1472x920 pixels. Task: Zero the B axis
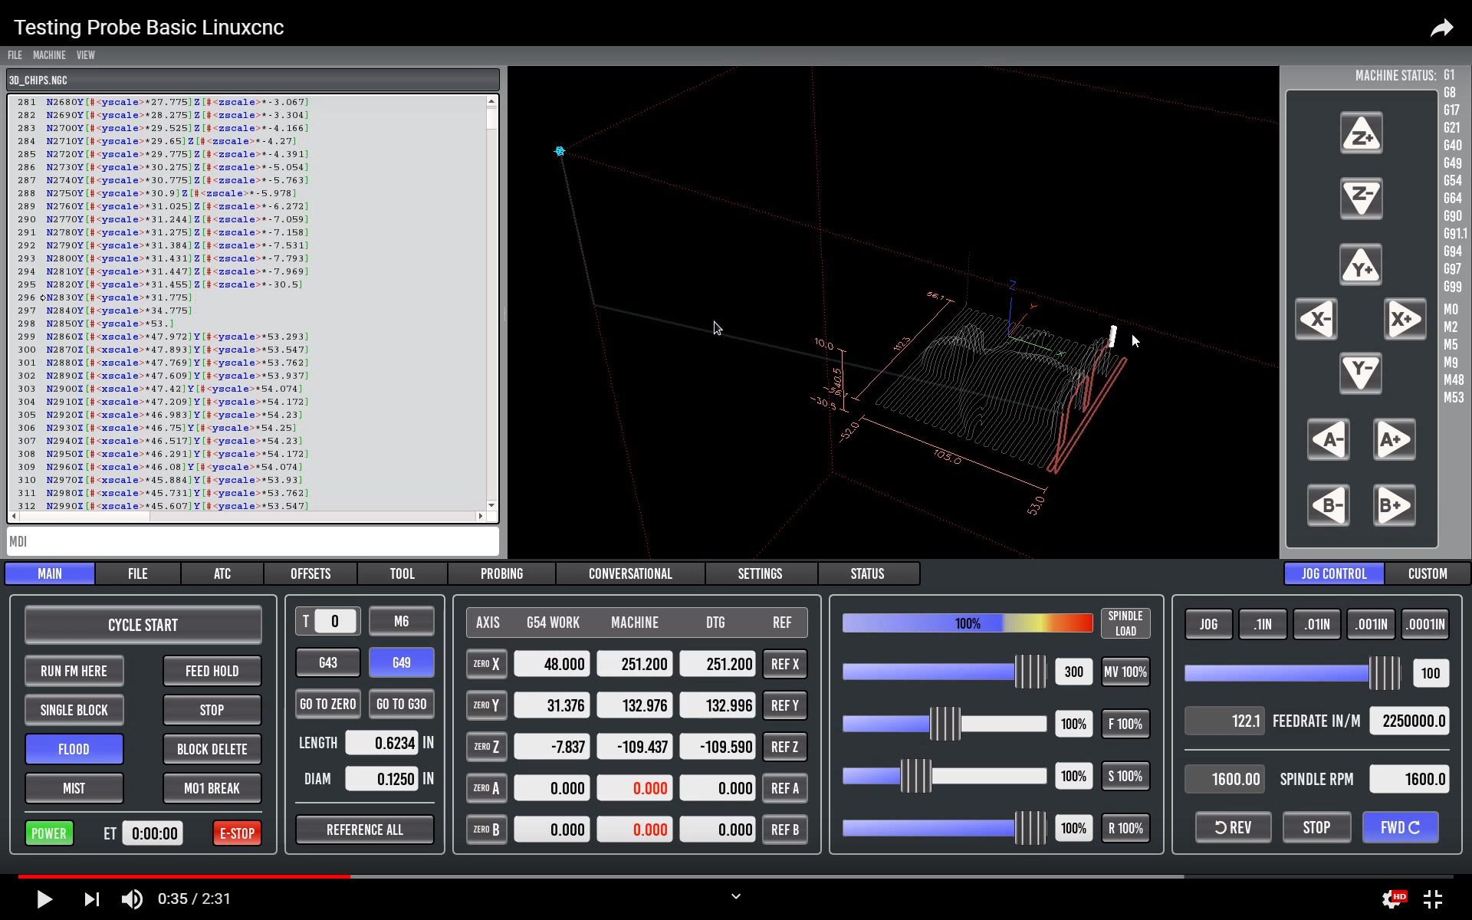(487, 830)
